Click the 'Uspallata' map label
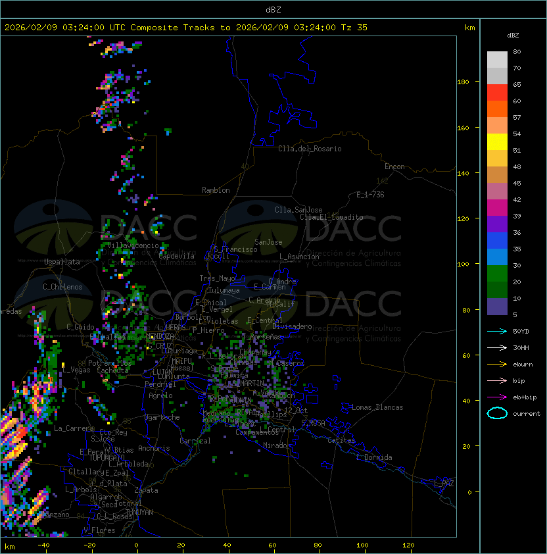The image size is (547, 554). pyautogui.click(x=62, y=262)
